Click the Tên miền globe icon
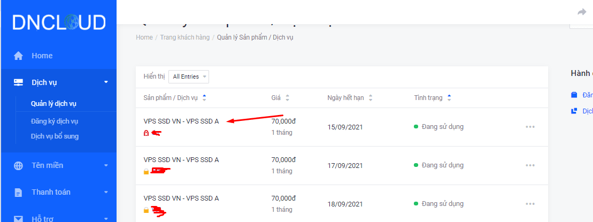Viewport: 593px width, 222px height. tap(19, 165)
